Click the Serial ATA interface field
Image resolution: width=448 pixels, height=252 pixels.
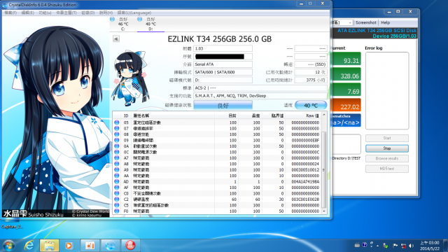click(223, 64)
